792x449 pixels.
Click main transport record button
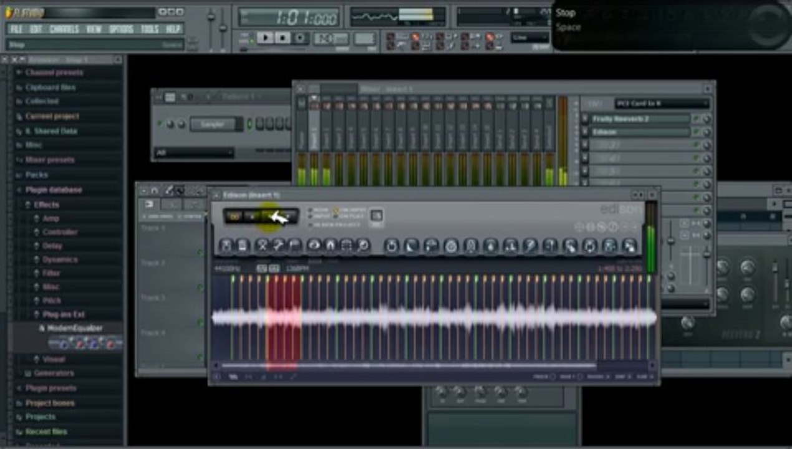click(300, 39)
